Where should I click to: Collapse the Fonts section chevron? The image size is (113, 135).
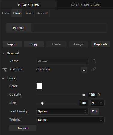pyautogui.click(x=3, y=78)
